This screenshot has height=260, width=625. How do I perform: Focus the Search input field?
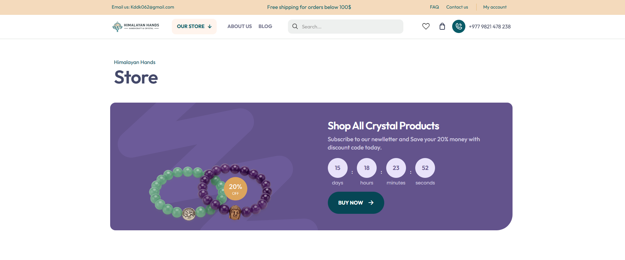pos(346,26)
